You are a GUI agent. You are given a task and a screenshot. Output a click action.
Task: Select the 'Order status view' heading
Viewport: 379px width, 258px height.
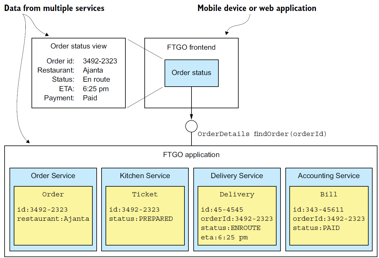click(x=79, y=46)
